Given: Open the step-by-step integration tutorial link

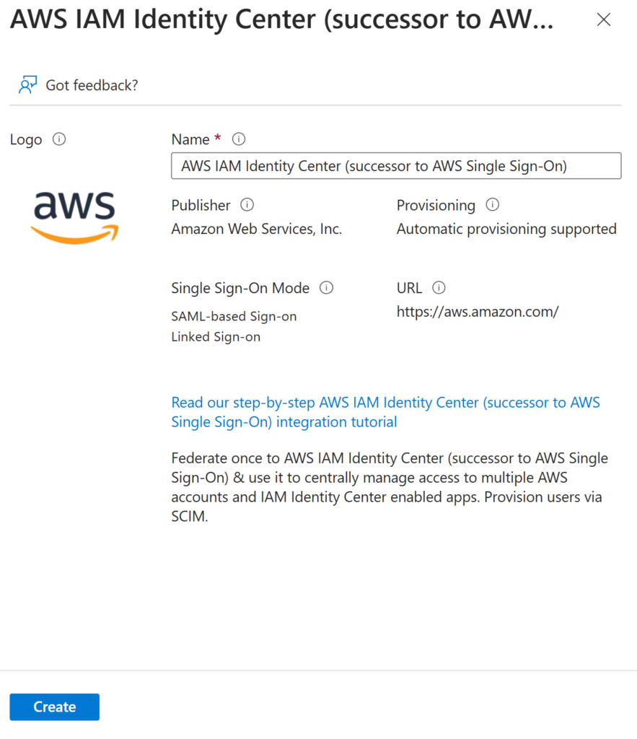Looking at the screenshot, I should 385,412.
